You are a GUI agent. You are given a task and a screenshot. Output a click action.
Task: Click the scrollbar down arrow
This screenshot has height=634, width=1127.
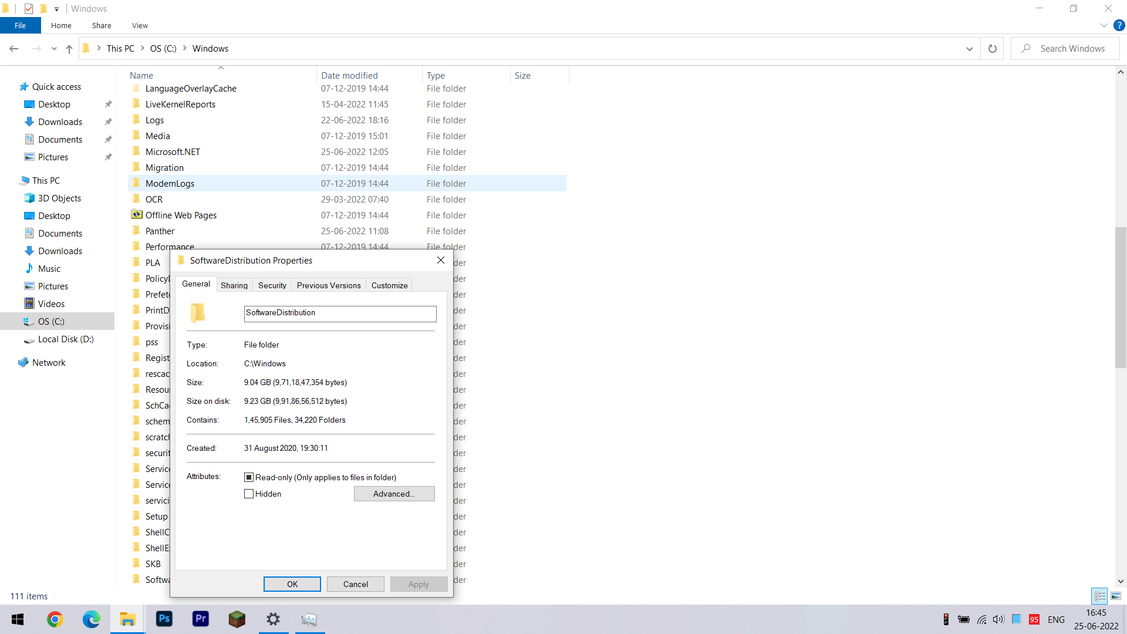[1121, 581]
